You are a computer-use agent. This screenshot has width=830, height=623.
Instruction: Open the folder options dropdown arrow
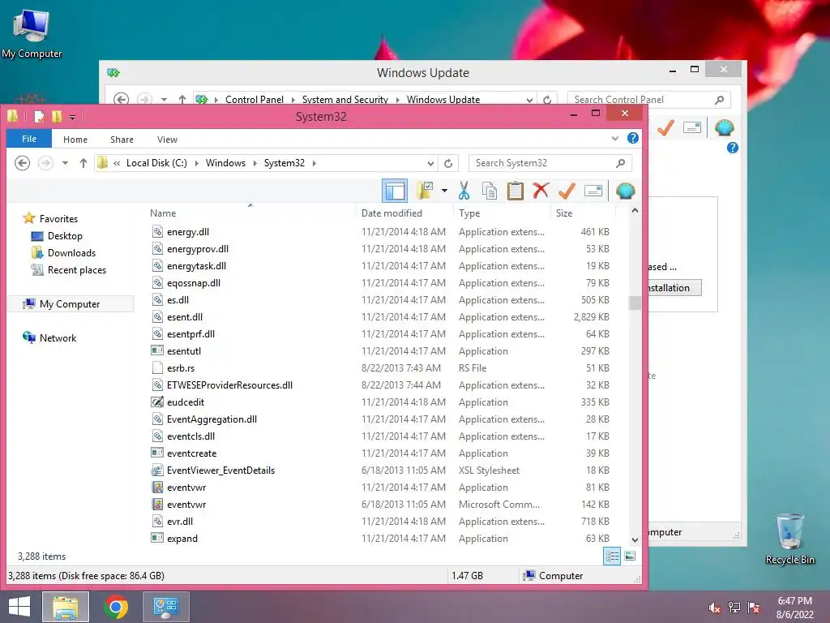[445, 191]
